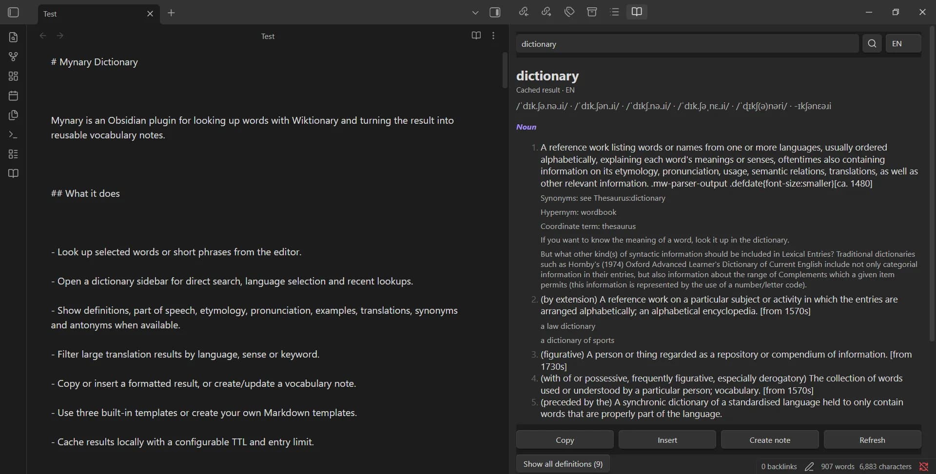This screenshot has width=936, height=474.
Task: Click 'Cached result · EN' text
Action: pos(546,90)
